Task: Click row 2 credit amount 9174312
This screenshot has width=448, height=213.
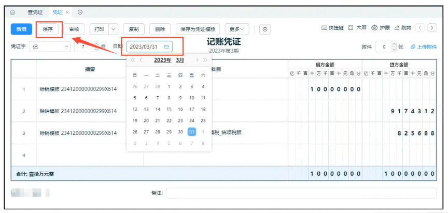Action: pyautogui.click(x=413, y=111)
